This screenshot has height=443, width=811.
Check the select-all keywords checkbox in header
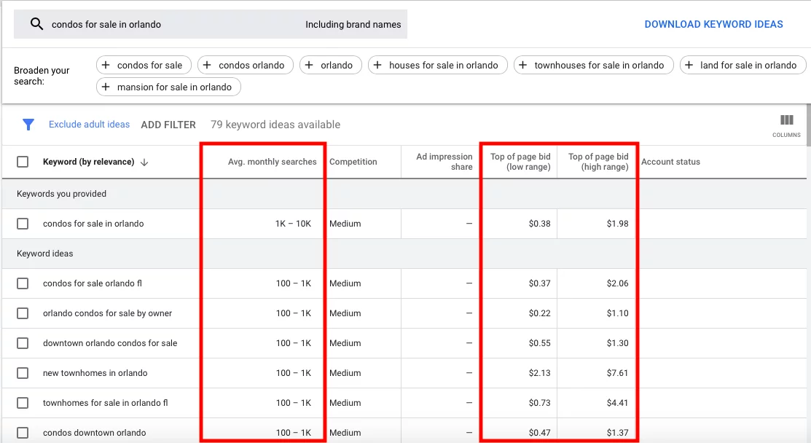pos(22,161)
